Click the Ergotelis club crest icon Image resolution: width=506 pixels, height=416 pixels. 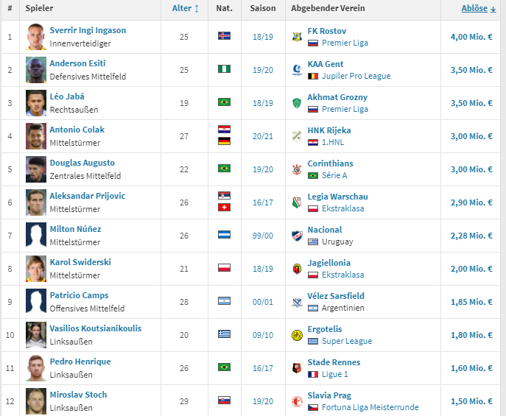(x=297, y=335)
